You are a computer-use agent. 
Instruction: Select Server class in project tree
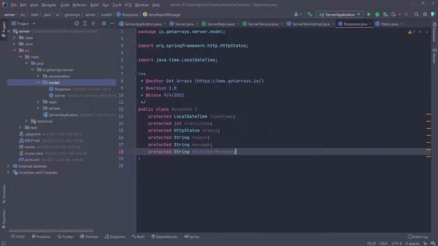pos(60,96)
